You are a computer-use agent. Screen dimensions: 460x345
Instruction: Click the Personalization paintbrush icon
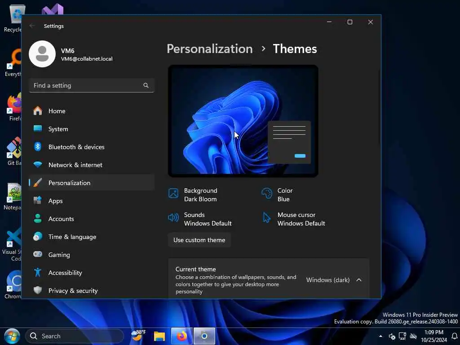(x=38, y=182)
